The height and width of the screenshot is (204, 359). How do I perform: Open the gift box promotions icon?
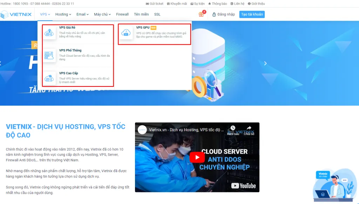201,14
